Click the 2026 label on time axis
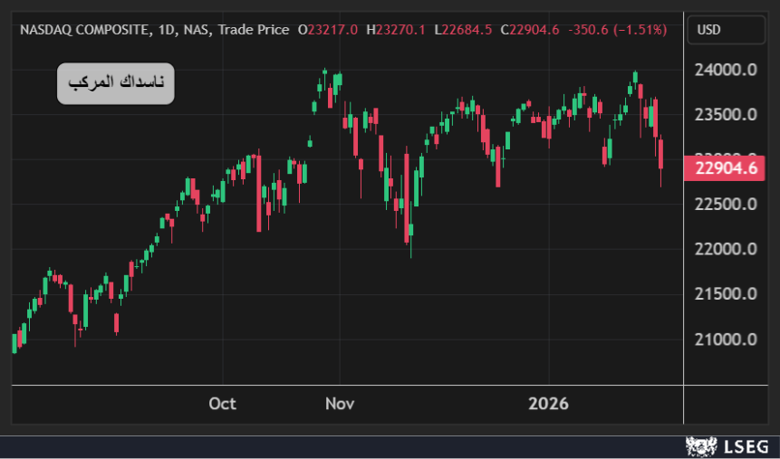 click(548, 404)
